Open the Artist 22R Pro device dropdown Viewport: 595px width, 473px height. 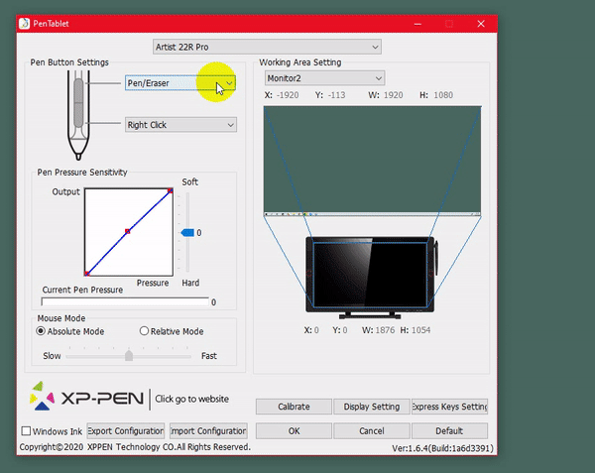(x=267, y=47)
